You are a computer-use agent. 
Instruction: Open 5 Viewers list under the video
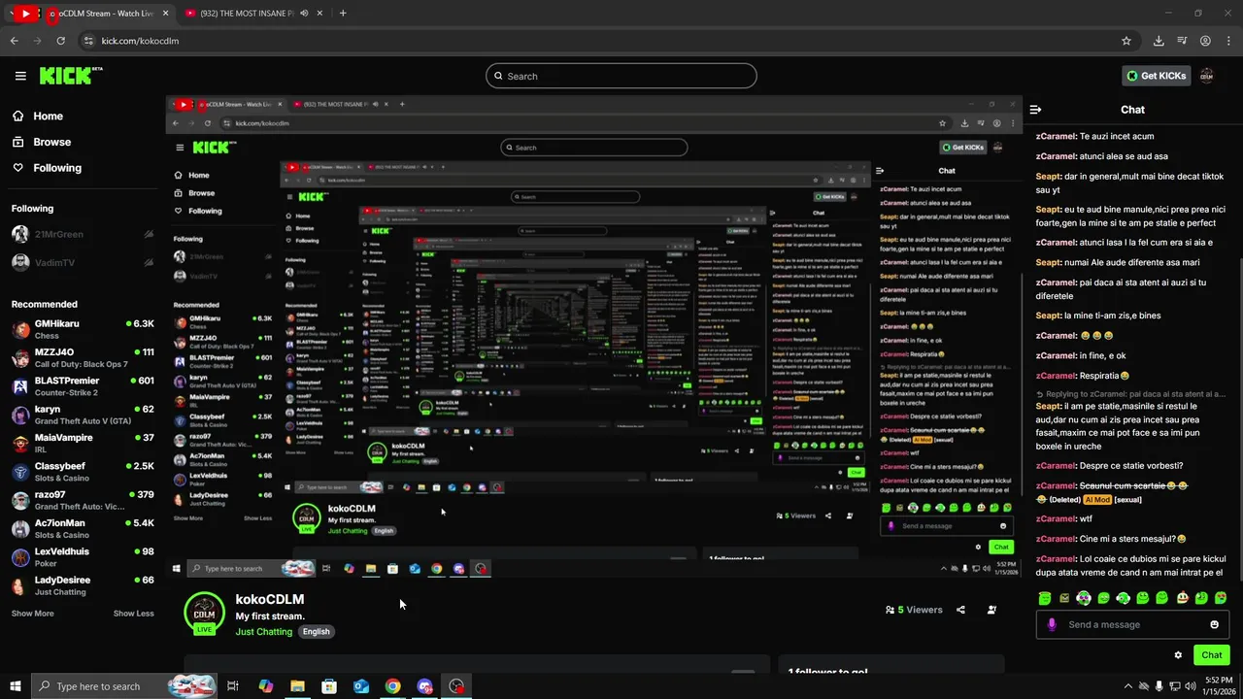point(914,610)
